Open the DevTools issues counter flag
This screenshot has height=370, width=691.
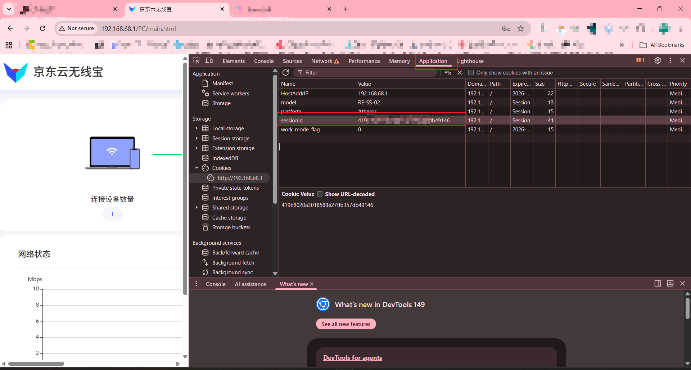coord(640,60)
